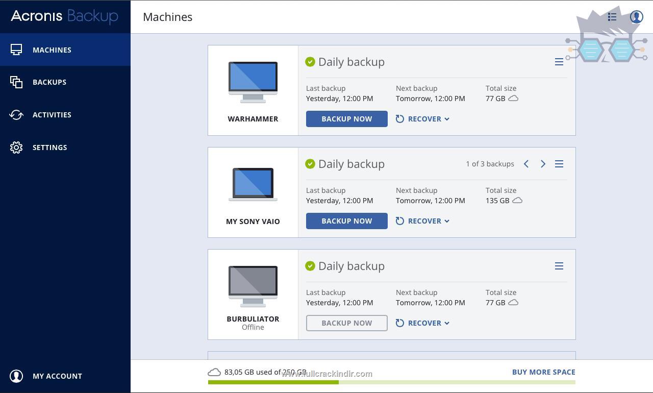Click the MY SONY VAIO name label

[x=253, y=222]
